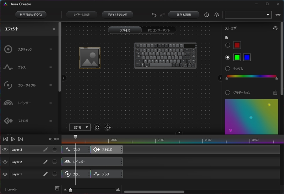284x194 pixels.
Task: Toggle visibility eye of Layer 2
Action: [5, 162]
